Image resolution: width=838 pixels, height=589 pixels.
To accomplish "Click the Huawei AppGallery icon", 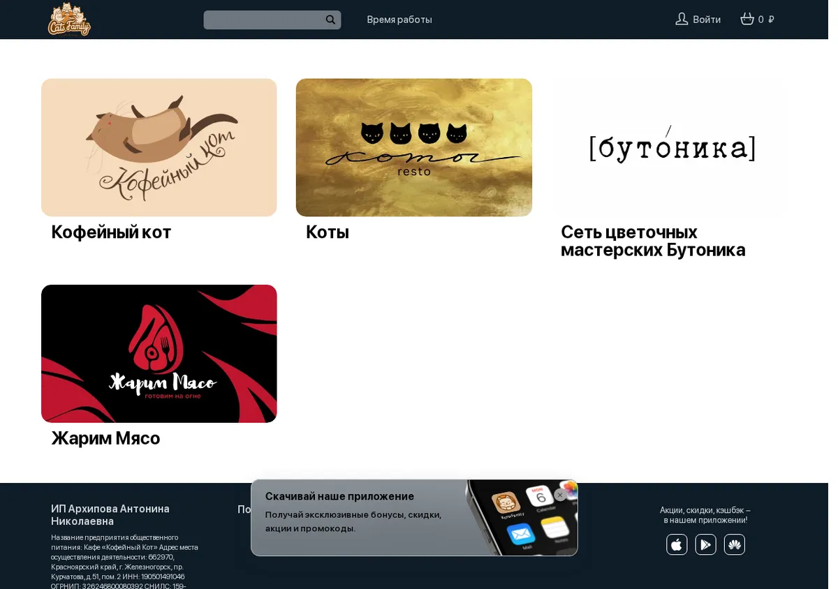I will click(x=735, y=544).
